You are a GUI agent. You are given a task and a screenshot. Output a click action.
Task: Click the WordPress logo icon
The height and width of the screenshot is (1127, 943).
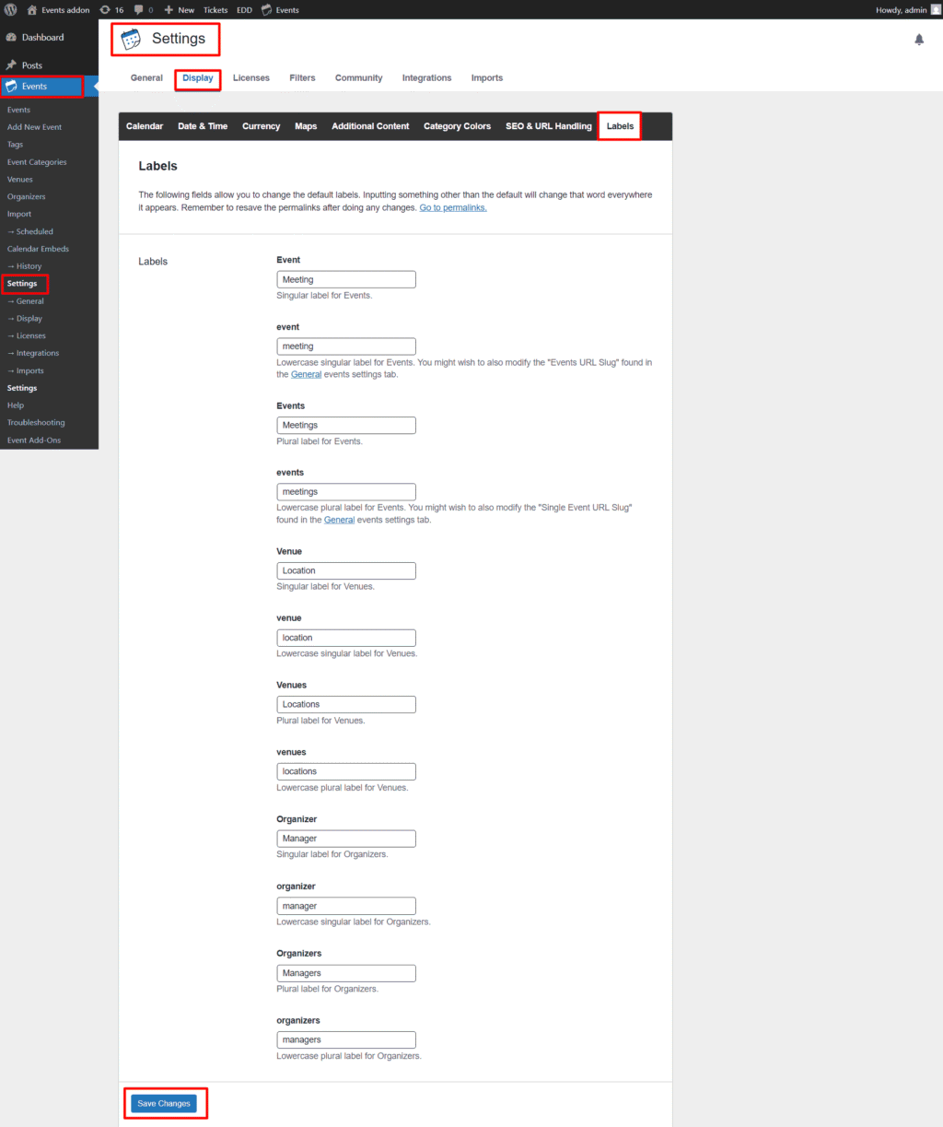pos(11,9)
